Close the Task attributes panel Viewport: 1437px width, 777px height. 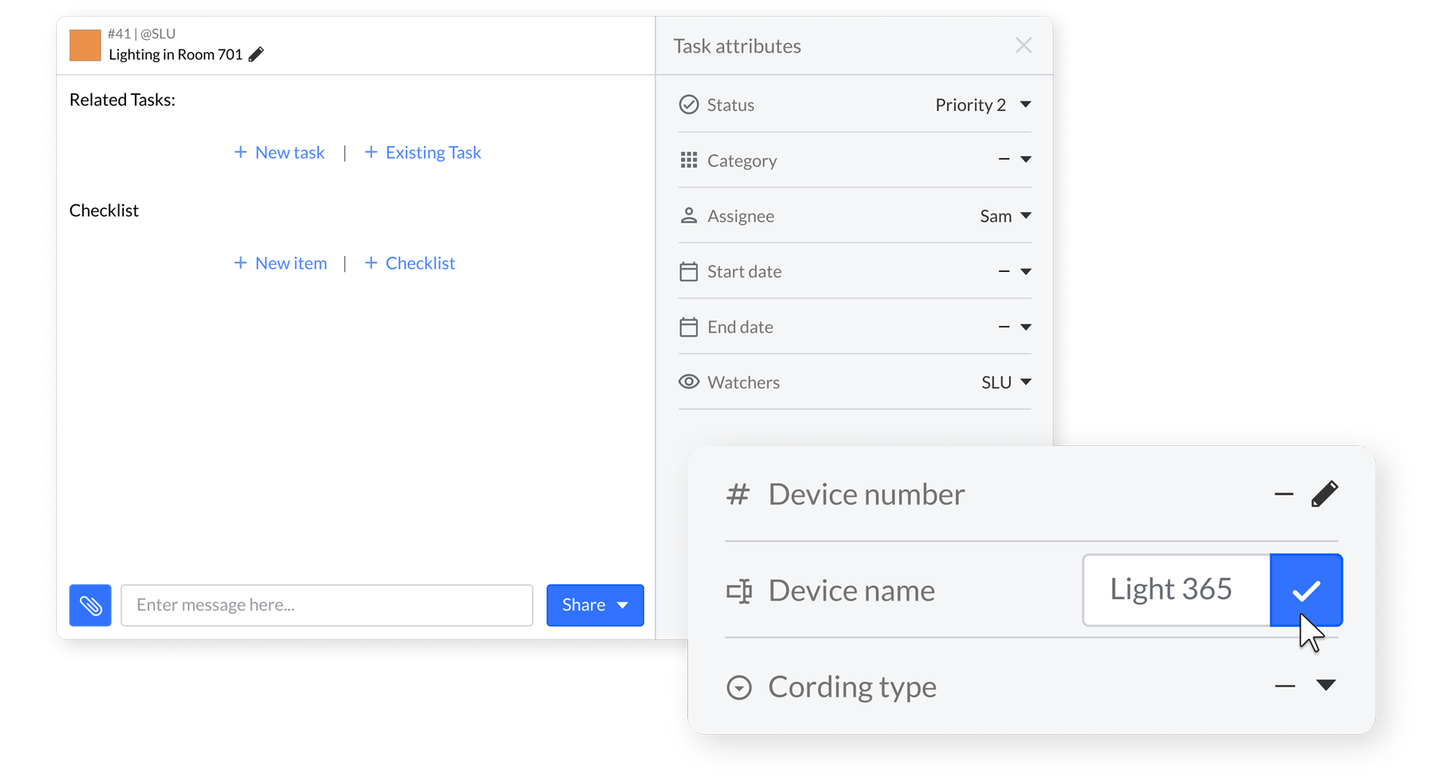click(x=1023, y=45)
